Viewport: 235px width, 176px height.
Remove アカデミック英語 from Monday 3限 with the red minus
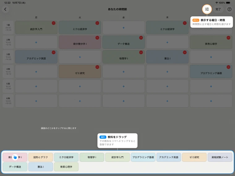click(53, 52)
